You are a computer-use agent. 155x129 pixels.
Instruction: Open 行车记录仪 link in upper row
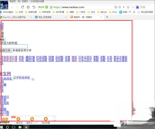(x=85, y=57)
